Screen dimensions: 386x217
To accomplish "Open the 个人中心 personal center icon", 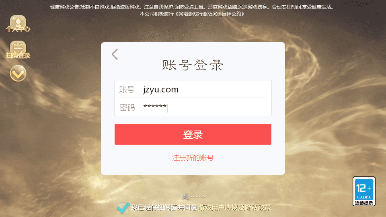I will (18, 24).
